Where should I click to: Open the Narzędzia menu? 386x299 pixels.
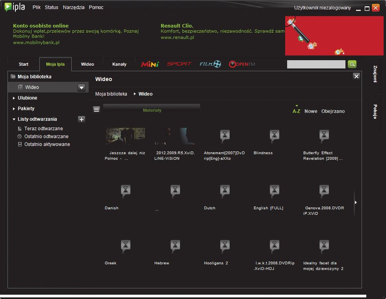pyautogui.click(x=74, y=7)
